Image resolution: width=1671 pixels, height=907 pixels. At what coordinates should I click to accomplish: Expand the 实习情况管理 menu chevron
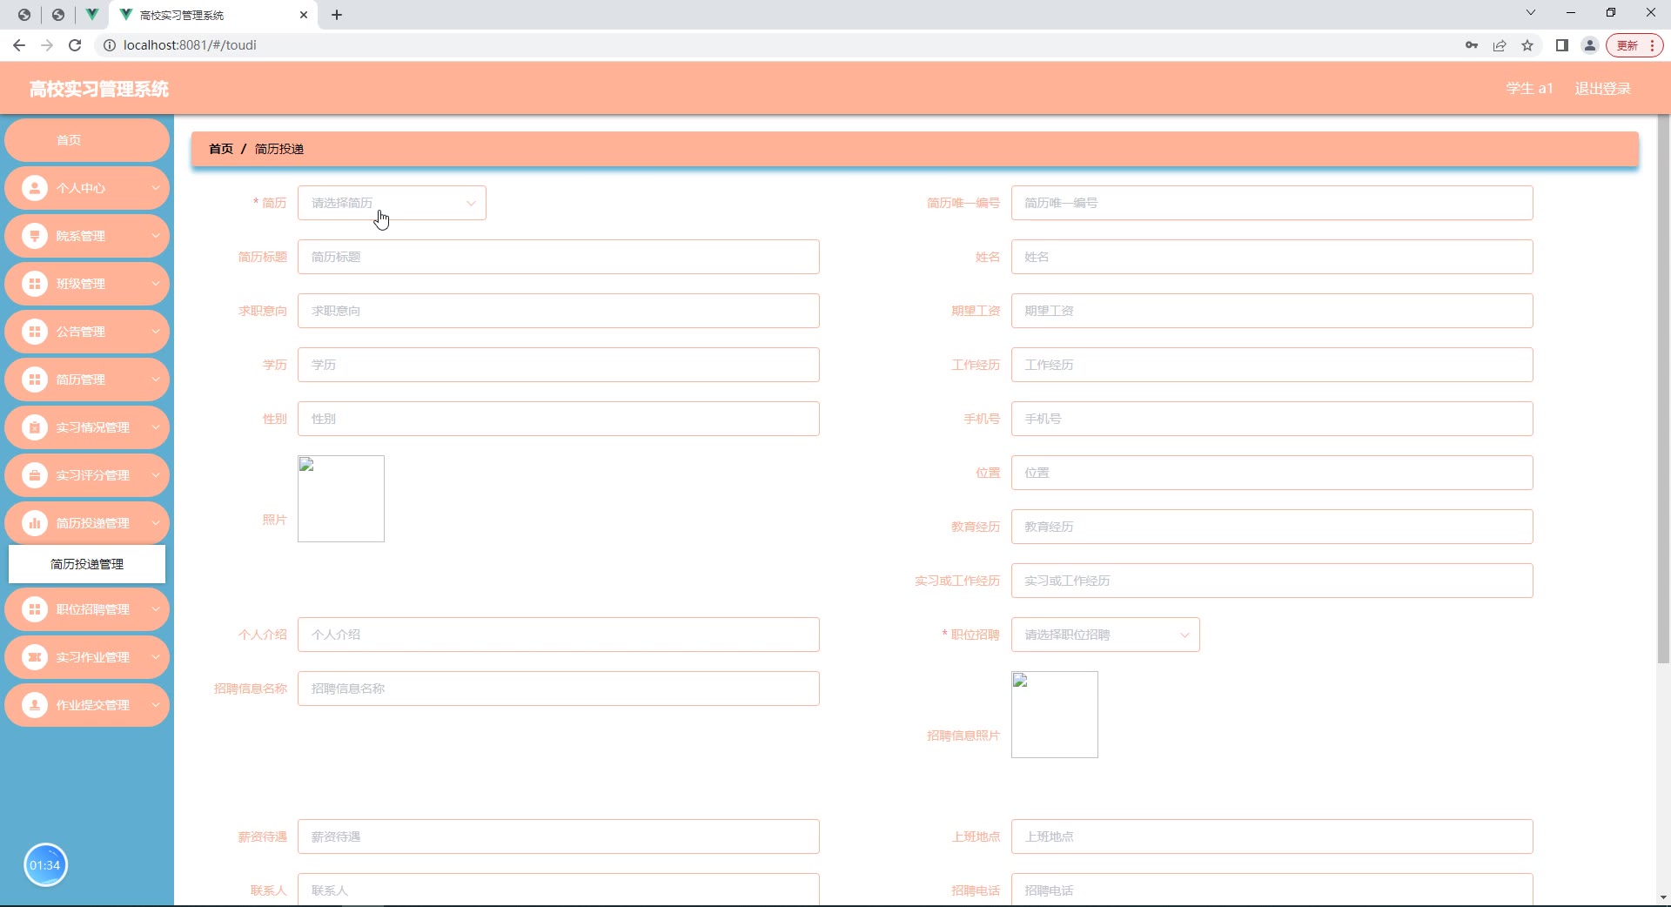click(x=156, y=427)
